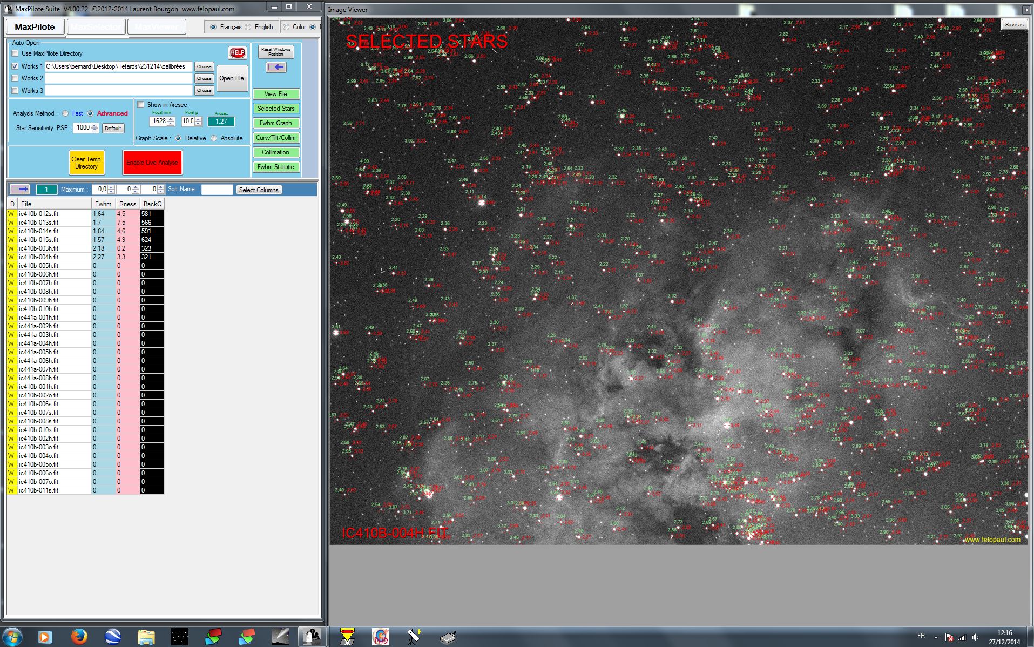Sort the list by the BackG column header
Screen dimensions: 1034x647
point(152,204)
